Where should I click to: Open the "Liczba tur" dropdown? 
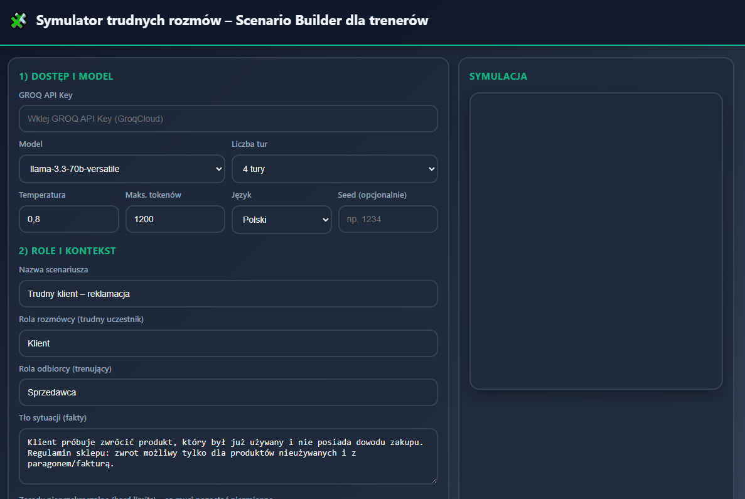coord(335,169)
